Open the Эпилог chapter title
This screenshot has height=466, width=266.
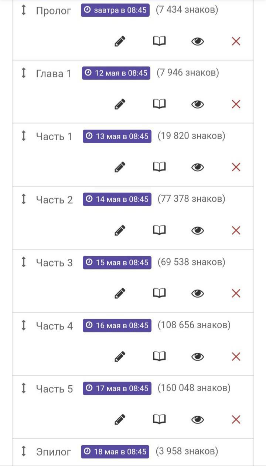click(x=54, y=452)
